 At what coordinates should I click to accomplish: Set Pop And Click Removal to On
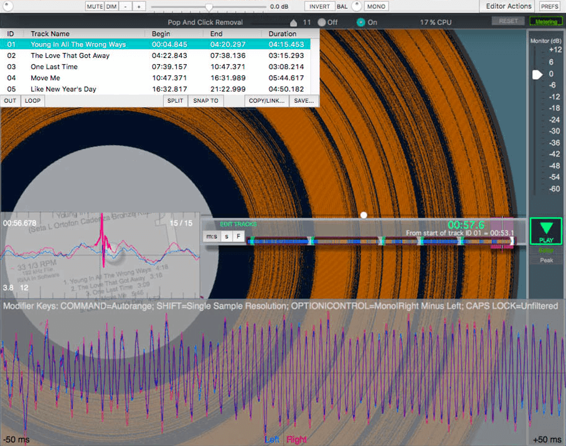pos(361,22)
